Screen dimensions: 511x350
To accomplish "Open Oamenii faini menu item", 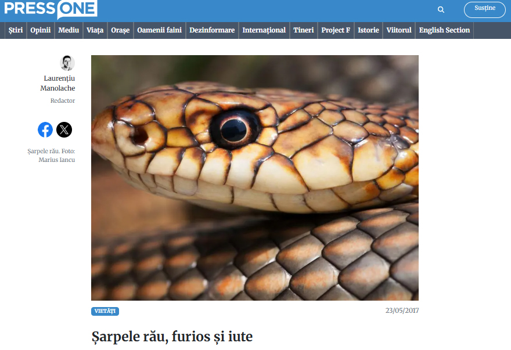I will coord(159,30).
